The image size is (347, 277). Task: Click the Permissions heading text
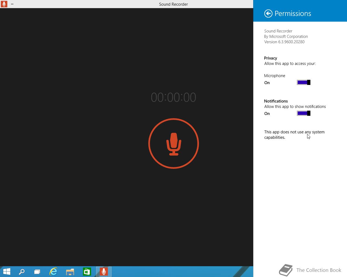coord(293,14)
